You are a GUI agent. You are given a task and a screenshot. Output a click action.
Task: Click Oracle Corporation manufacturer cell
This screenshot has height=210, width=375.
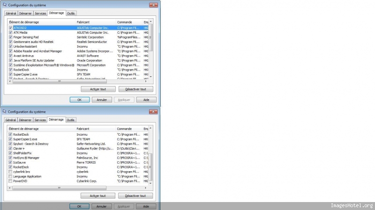(89, 60)
